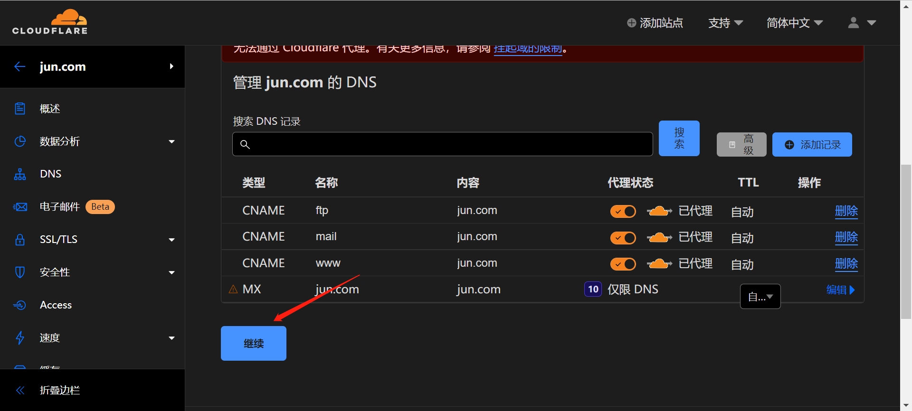The height and width of the screenshot is (411, 912).
Task: Click the 高级 advanced button
Action: (741, 144)
